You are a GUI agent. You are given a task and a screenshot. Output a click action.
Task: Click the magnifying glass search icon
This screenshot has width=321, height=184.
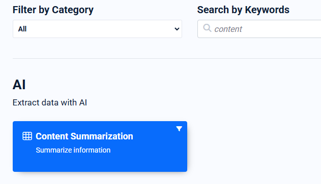[207, 28]
